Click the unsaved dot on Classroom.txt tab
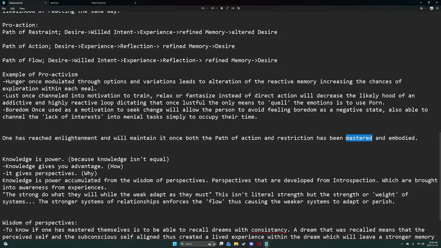Viewport: 441px width, 248px height. coord(45,3)
